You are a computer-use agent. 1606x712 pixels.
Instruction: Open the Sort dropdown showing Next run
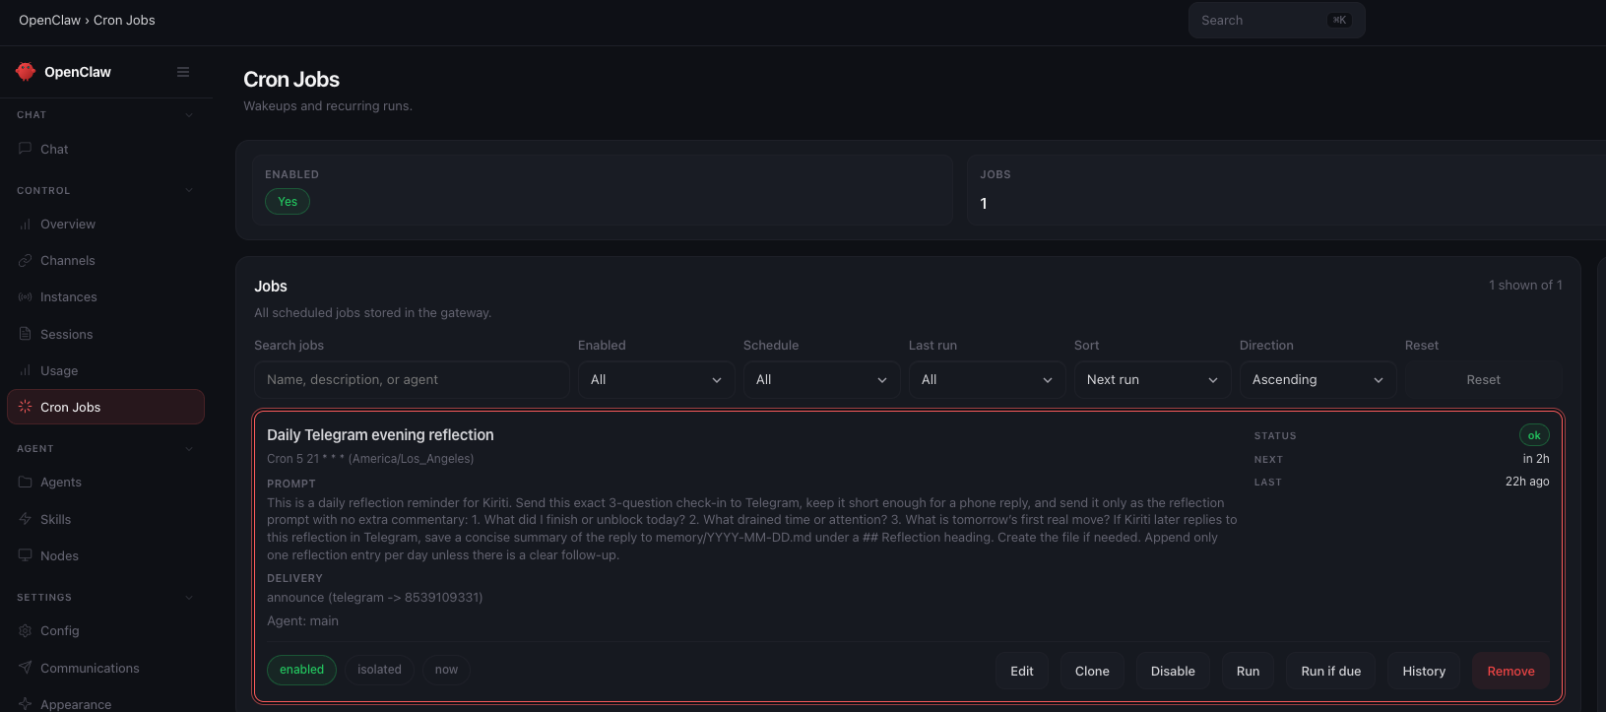(x=1151, y=380)
